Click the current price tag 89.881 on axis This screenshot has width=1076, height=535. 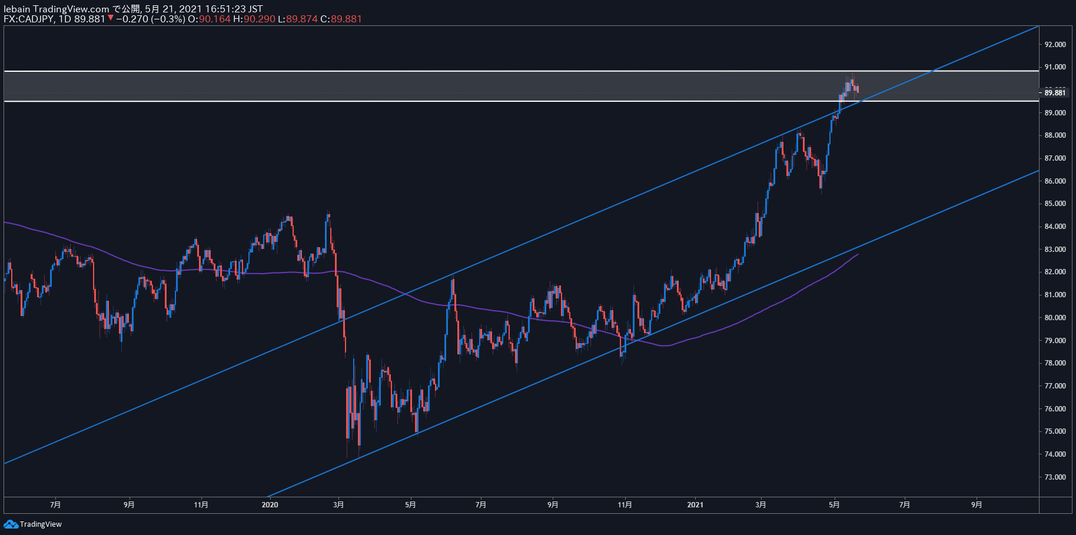coord(1055,92)
